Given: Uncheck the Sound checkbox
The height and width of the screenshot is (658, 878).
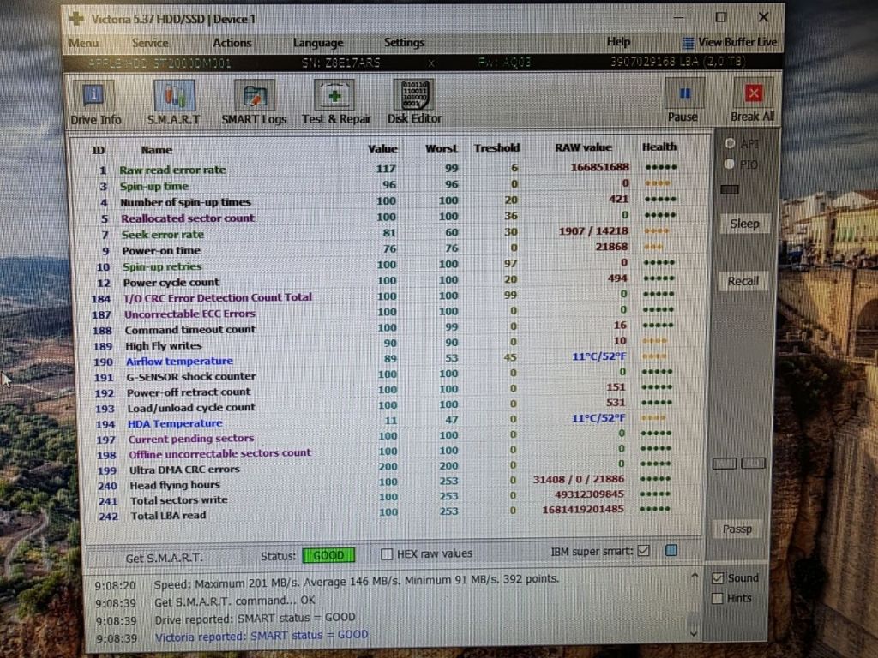Looking at the screenshot, I should [718, 578].
